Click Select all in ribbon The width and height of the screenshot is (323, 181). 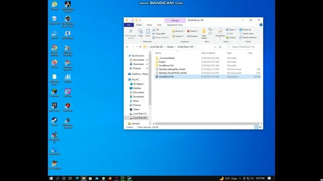pyautogui.click(x=245, y=30)
